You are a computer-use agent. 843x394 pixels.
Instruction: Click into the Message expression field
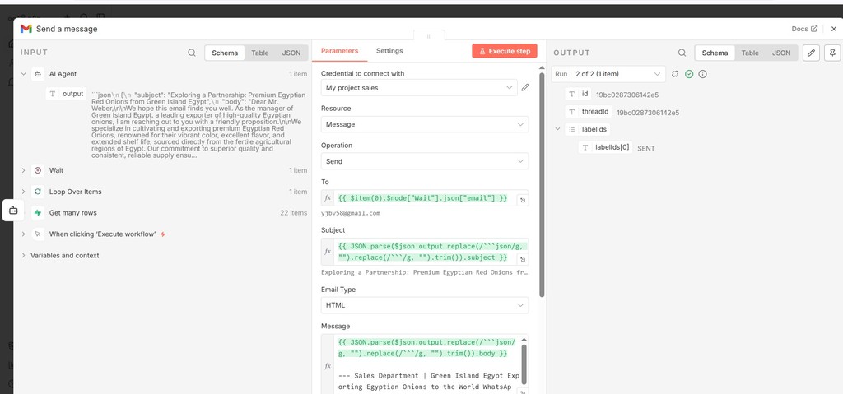[x=427, y=364]
